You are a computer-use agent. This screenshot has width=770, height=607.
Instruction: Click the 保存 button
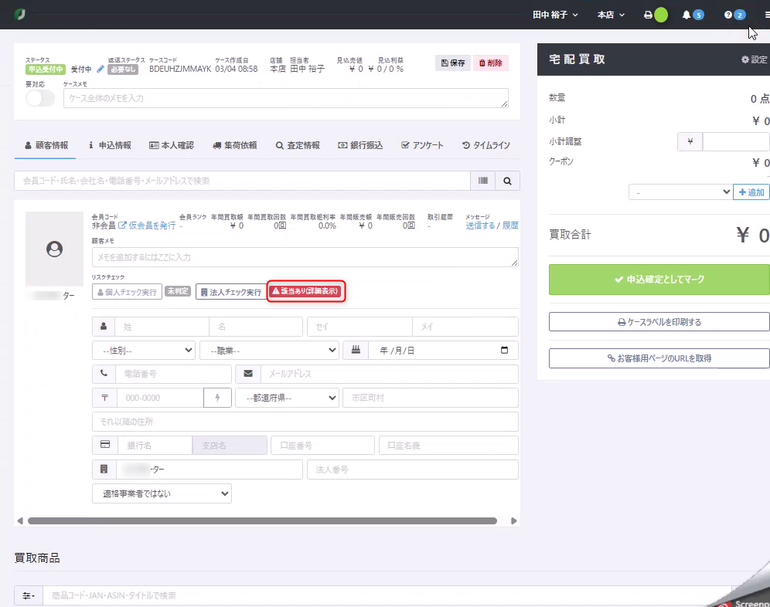[x=453, y=63]
